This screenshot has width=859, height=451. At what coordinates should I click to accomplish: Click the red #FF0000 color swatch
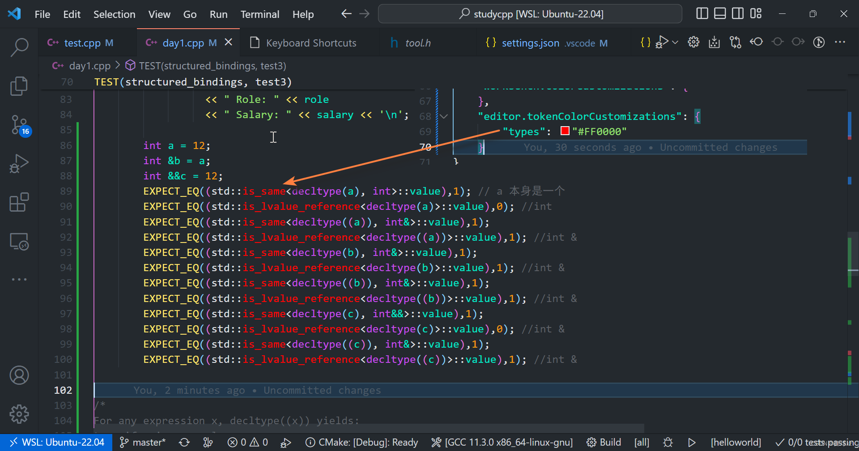[x=565, y=131]
